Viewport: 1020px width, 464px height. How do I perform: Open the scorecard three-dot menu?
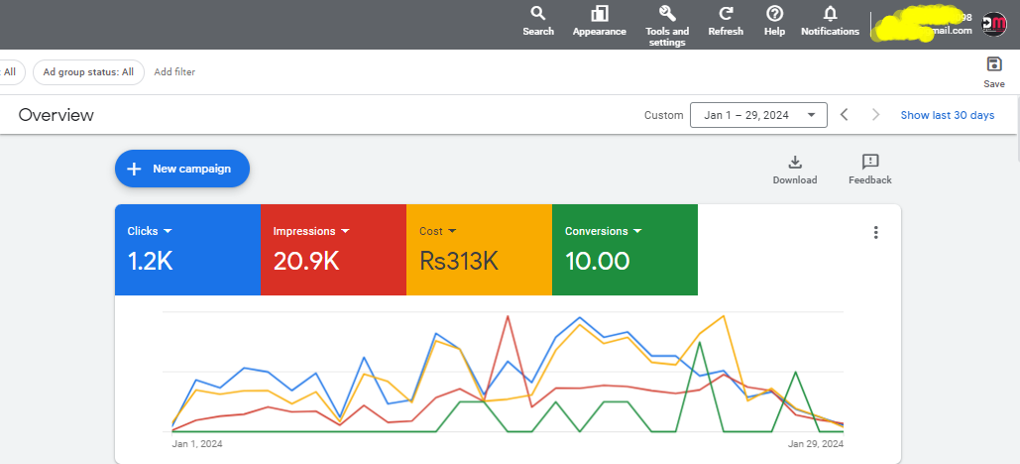click(876, 232)
